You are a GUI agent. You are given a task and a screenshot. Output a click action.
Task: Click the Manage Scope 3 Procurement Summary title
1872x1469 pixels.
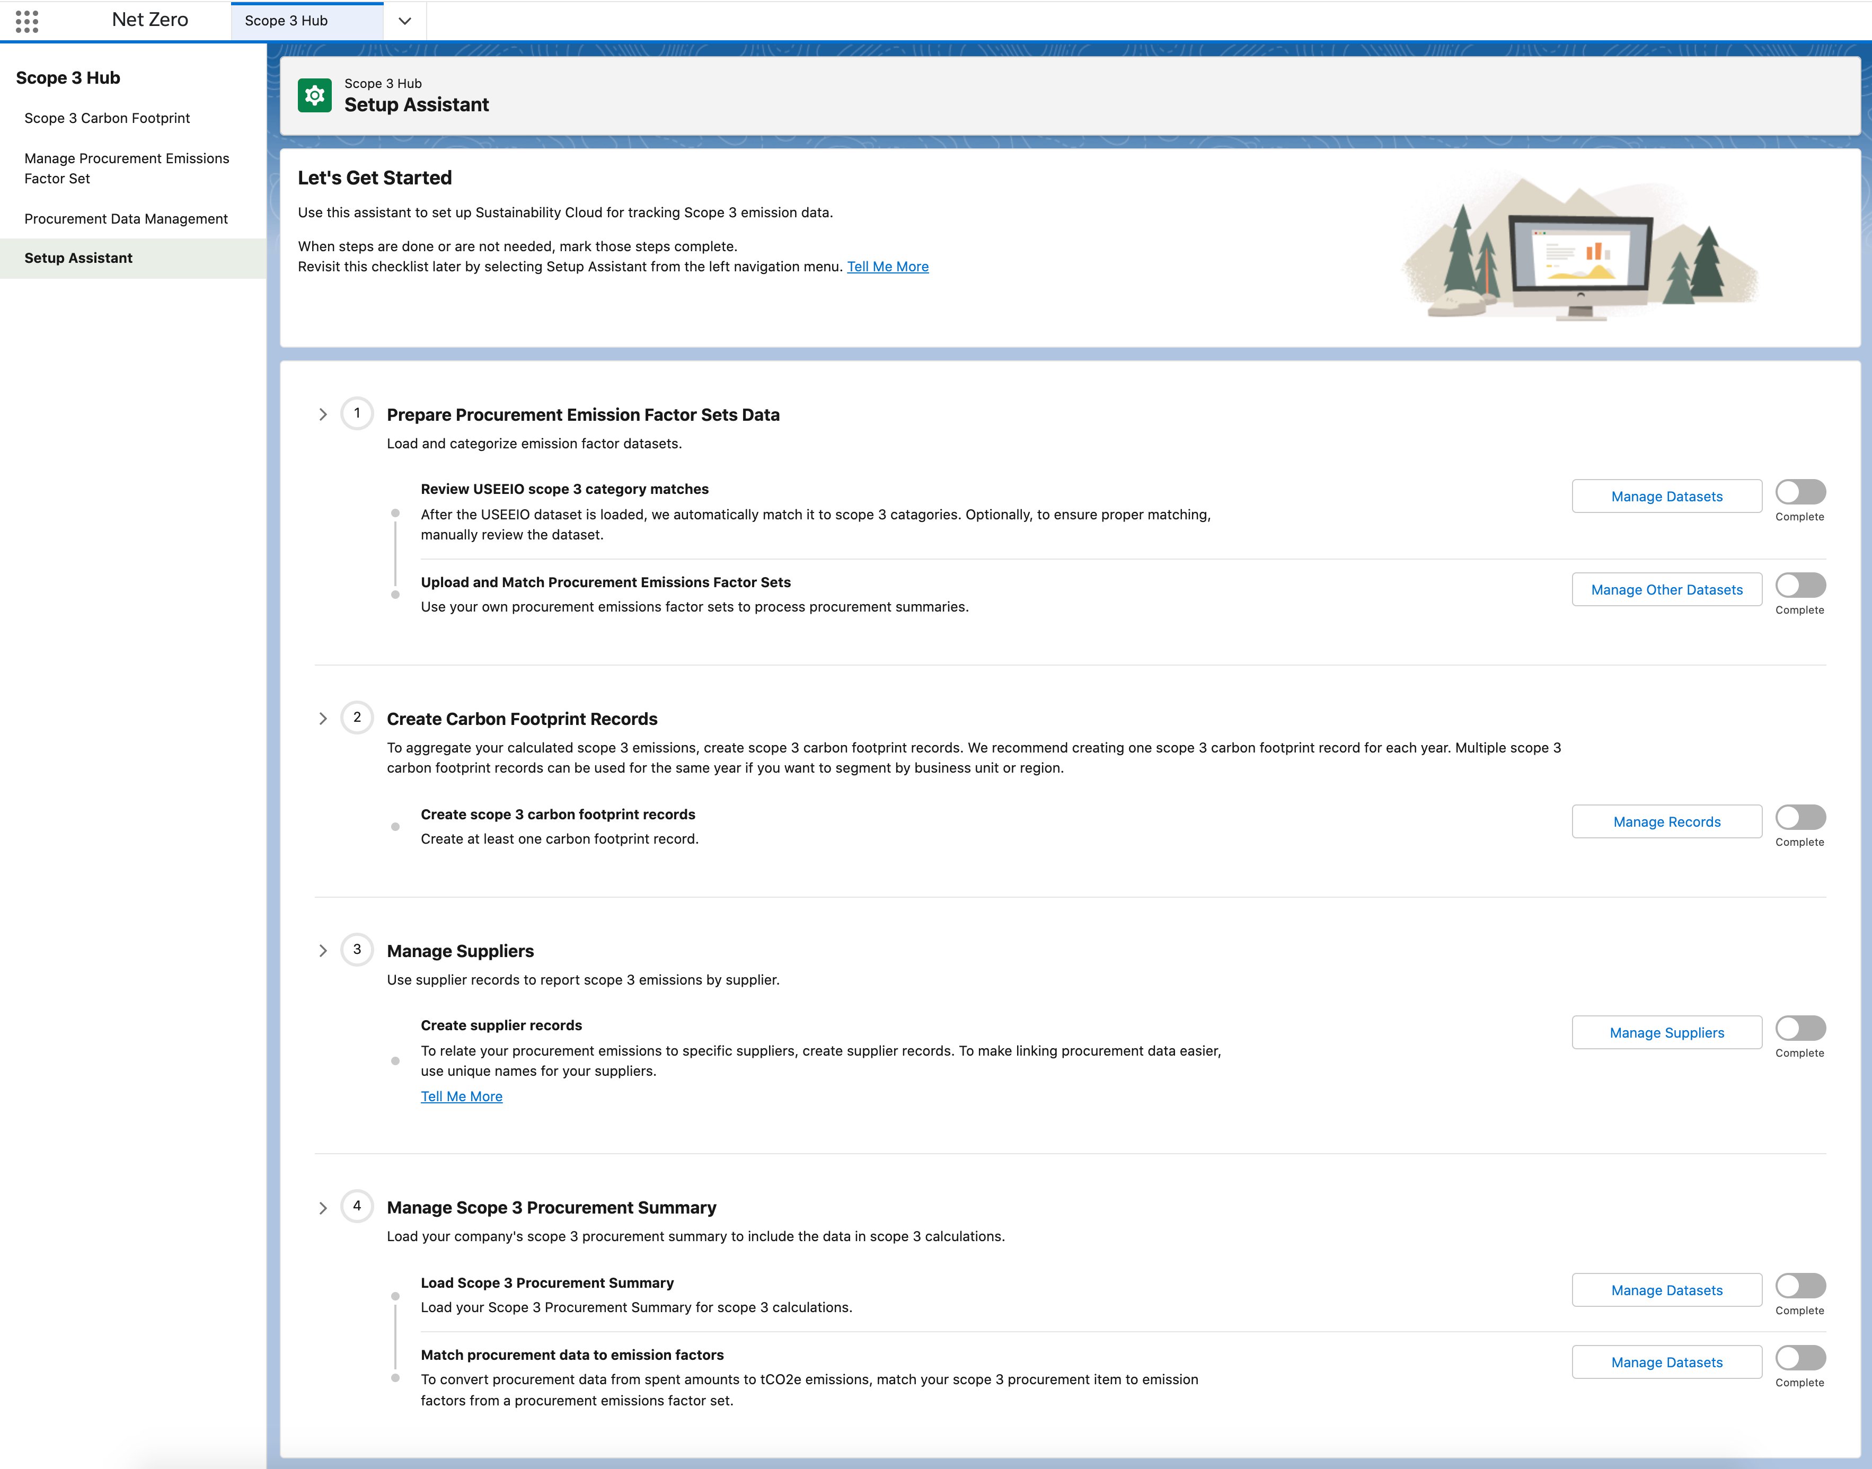[551, 1208]
